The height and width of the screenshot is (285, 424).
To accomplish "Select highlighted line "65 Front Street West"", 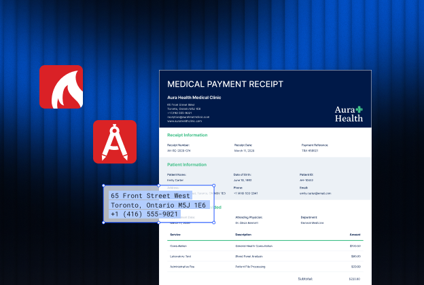I will coord(150,195).
